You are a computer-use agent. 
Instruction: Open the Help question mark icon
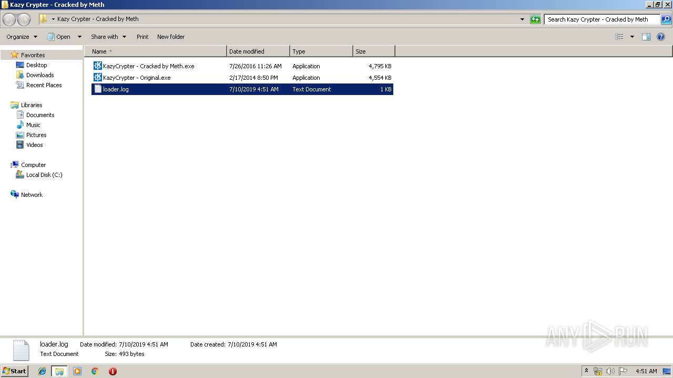click(x=661, y=37)
